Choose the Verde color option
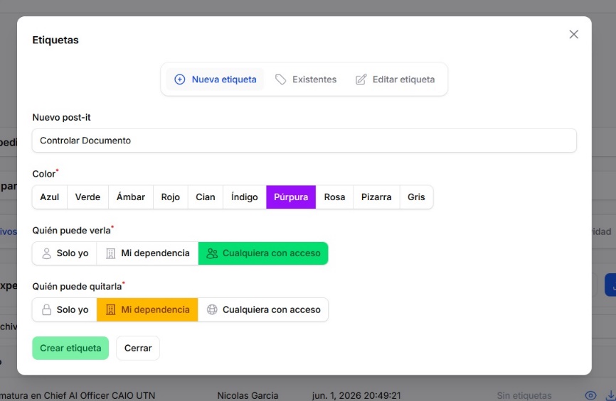 [x=87, y=197]
